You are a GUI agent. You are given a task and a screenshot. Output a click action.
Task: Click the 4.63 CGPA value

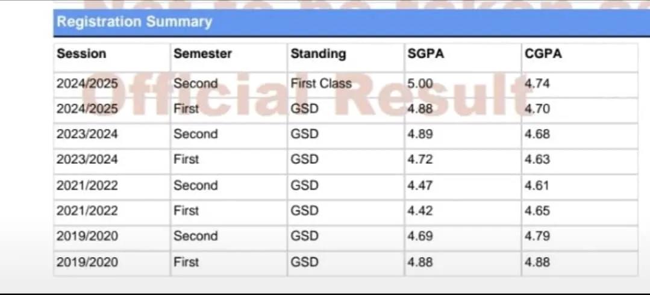537,160
